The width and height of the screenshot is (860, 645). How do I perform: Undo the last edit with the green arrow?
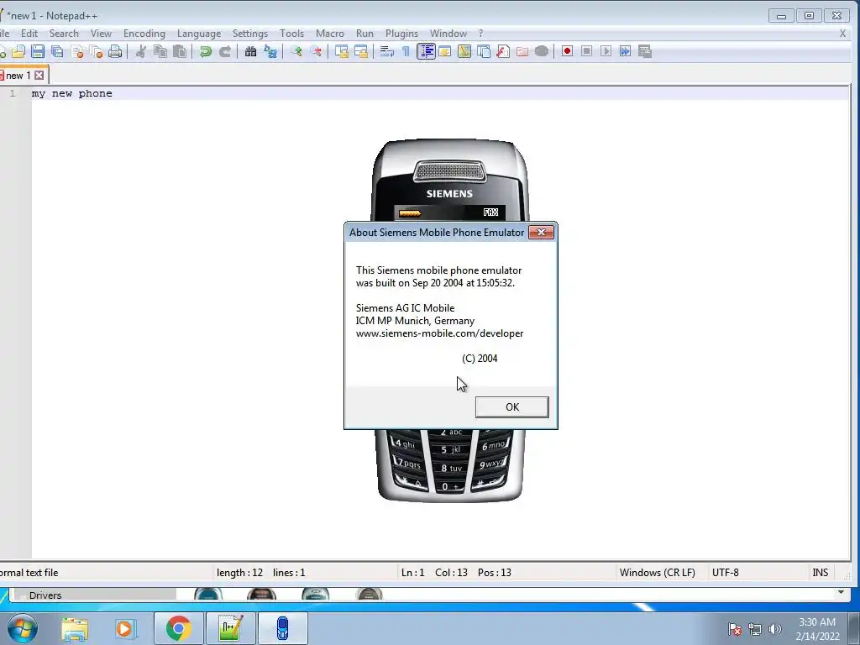206,51
